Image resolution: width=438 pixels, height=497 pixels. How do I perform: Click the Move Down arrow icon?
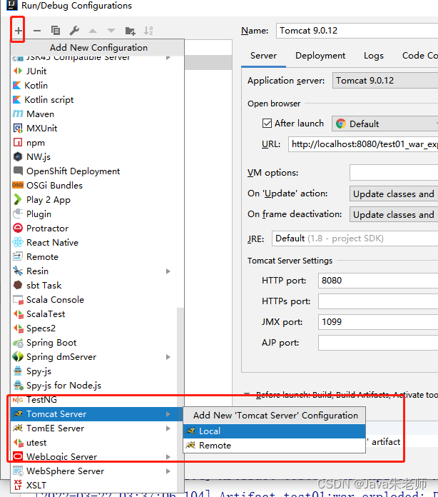(x=111, y=31)
